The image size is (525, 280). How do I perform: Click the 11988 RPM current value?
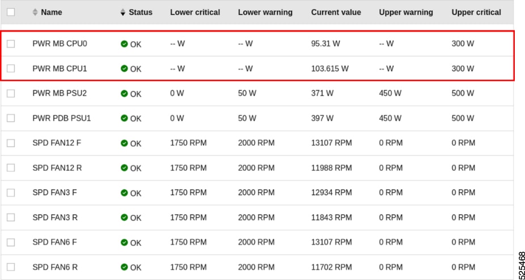click(332, 168)
